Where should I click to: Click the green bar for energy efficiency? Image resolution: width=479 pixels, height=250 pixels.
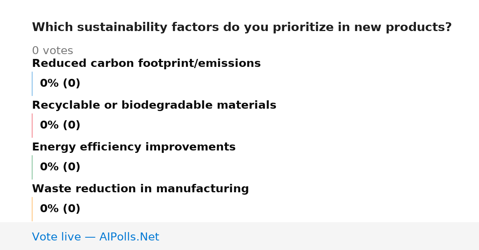32,167
